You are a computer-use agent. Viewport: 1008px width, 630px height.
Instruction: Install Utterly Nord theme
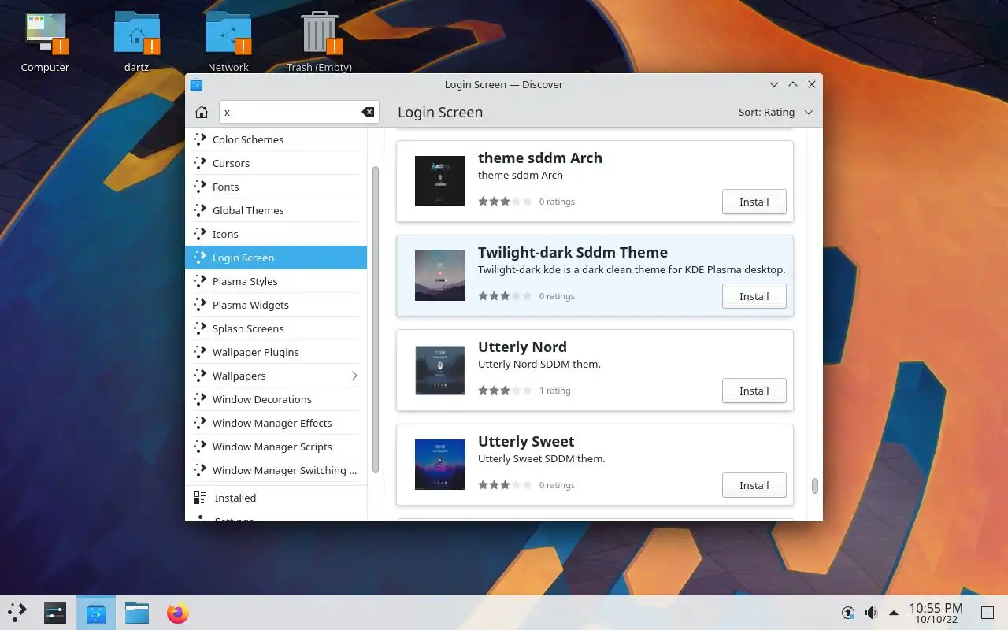(754, 391)
